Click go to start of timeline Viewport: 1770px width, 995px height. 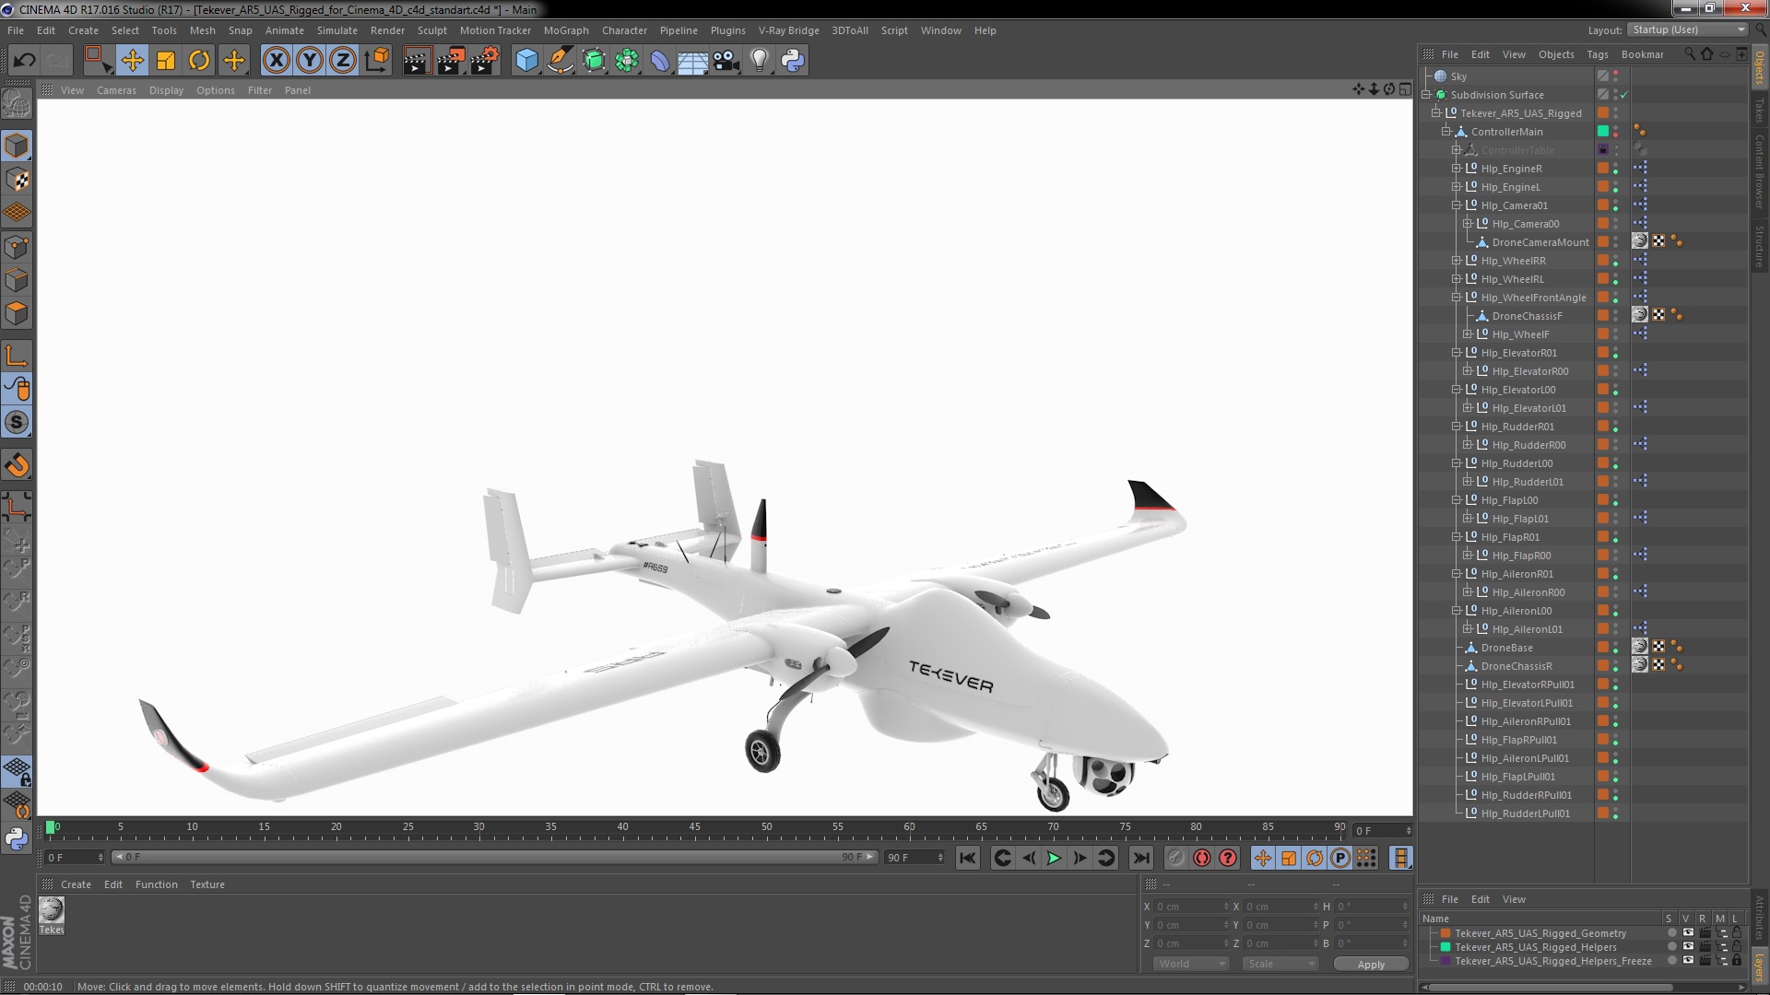pyautogui.click(x=967, y=858)
